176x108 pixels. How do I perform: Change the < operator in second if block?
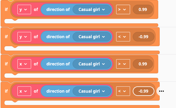(x=123, y=37)
